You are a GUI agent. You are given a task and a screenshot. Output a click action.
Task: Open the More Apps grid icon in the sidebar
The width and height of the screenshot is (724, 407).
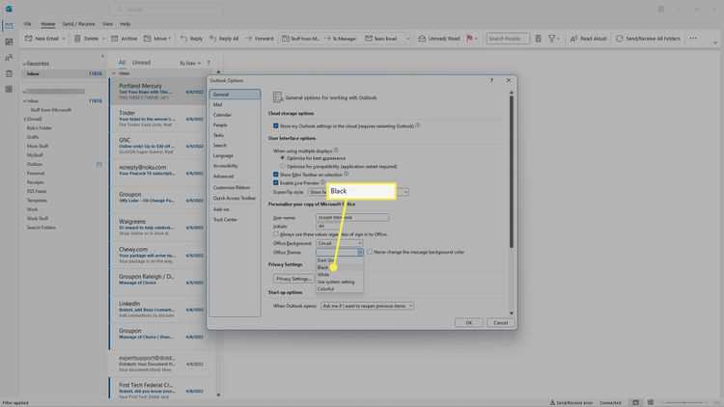(x=10, y=89)
